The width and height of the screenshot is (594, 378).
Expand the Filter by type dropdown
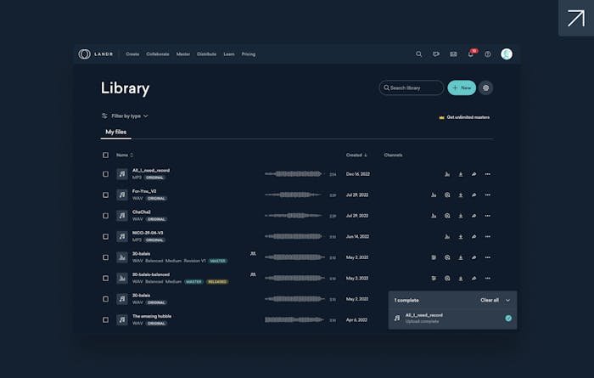point(125,116)
